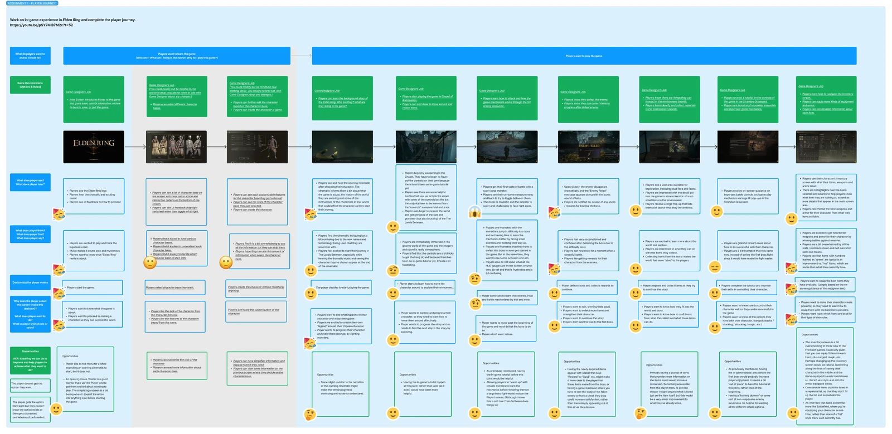
Task: Select the 'Decision(s) the player makes' label
Action: (x=30, y=282)
